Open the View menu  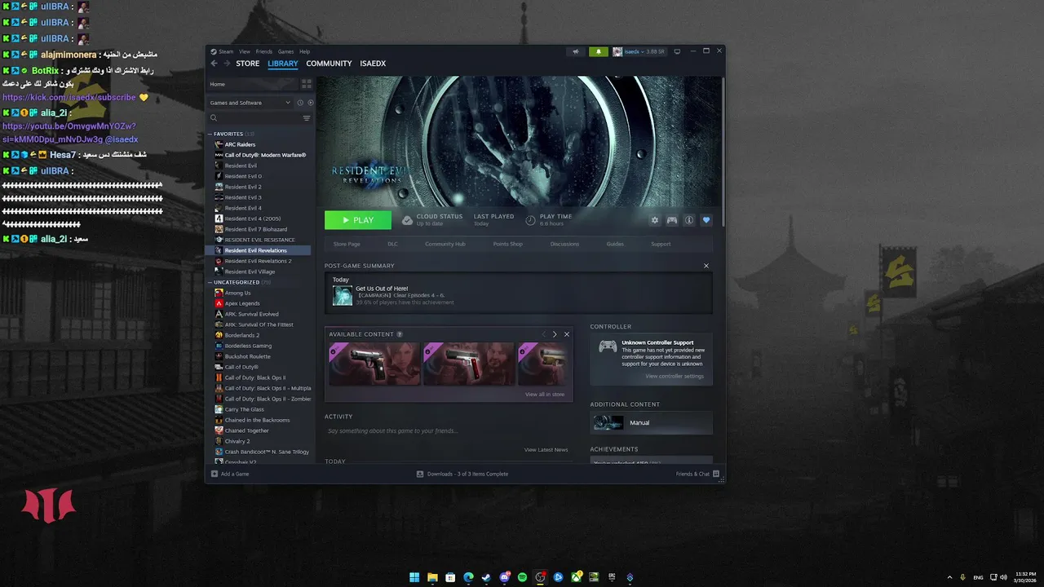pos(245,51)
